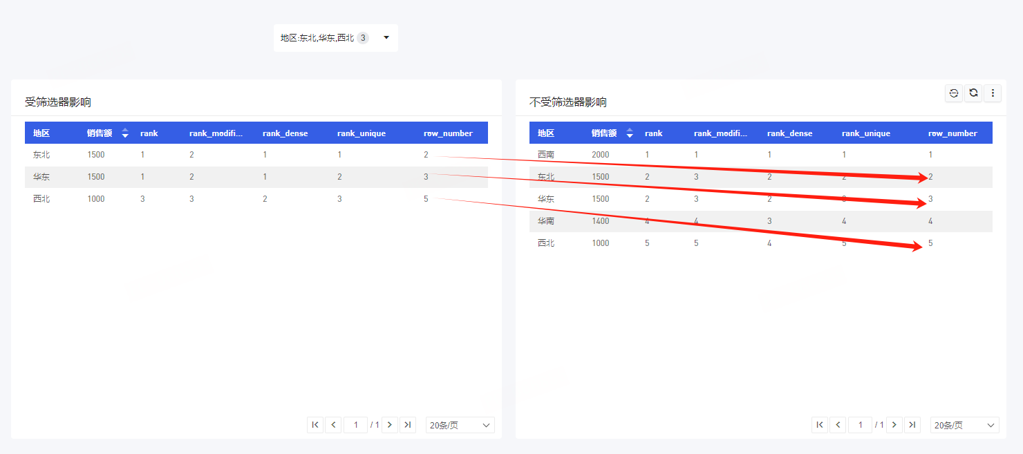1023x454 pixels.
Task: Expand the 地区 filter dropdown
Action: coord(386,38)
